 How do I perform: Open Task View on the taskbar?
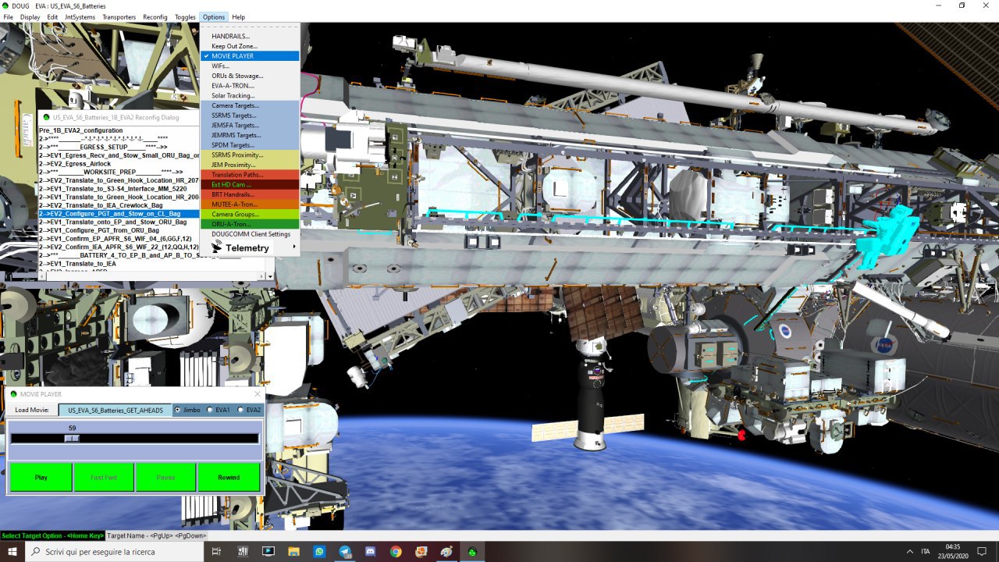click(x=216, y=552)
